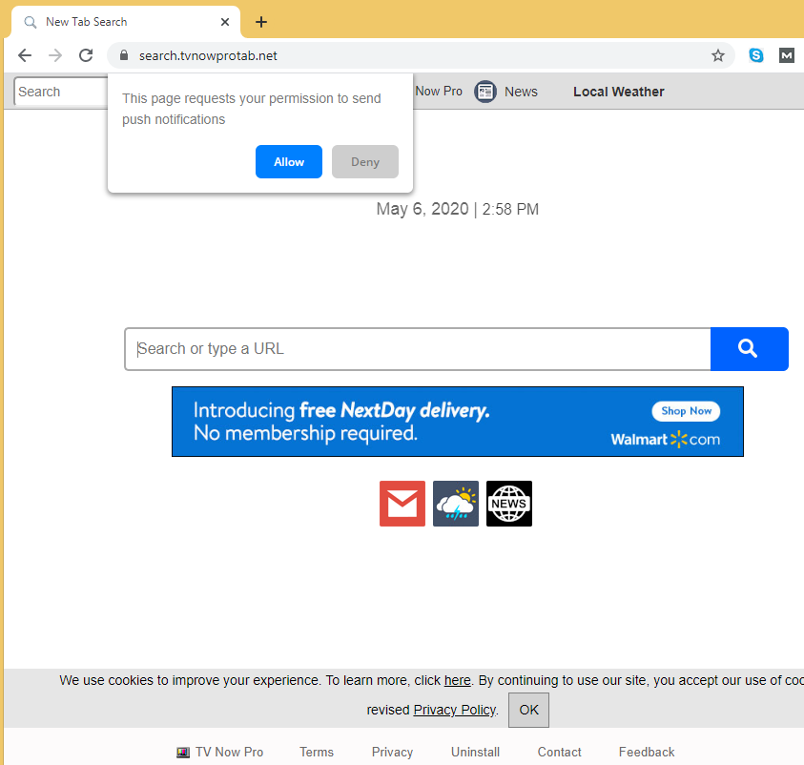Open the Skype extension icon
The image size is (804, 765).
755,55
